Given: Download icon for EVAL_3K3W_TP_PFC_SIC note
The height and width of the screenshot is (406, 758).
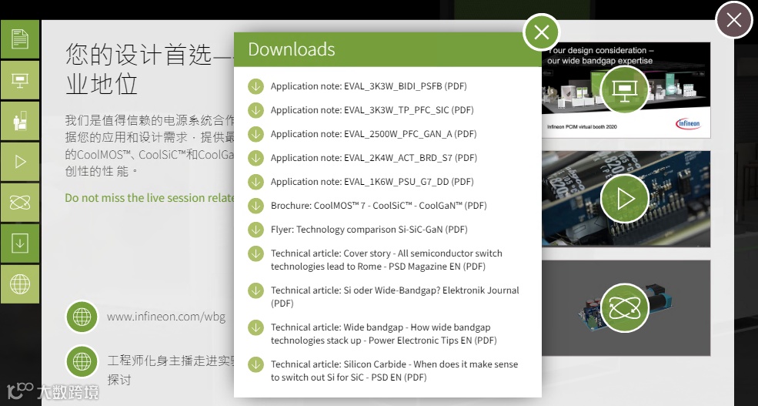Looking at the screenshot, I should pyautogui.click(x=255, y=110).
